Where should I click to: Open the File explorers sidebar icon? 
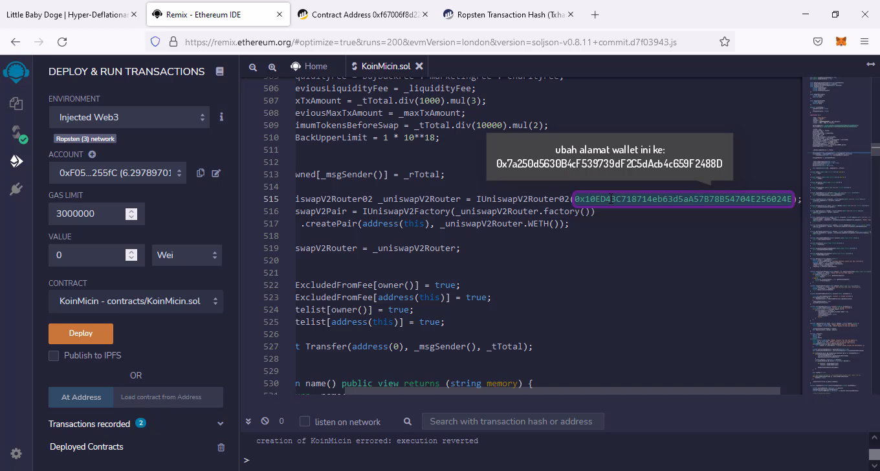[16, 104]
